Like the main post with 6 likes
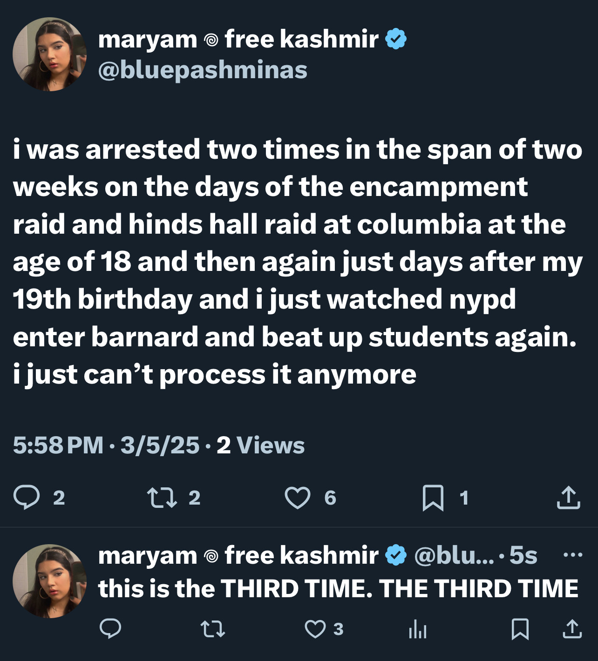 (x=298, y=498)
